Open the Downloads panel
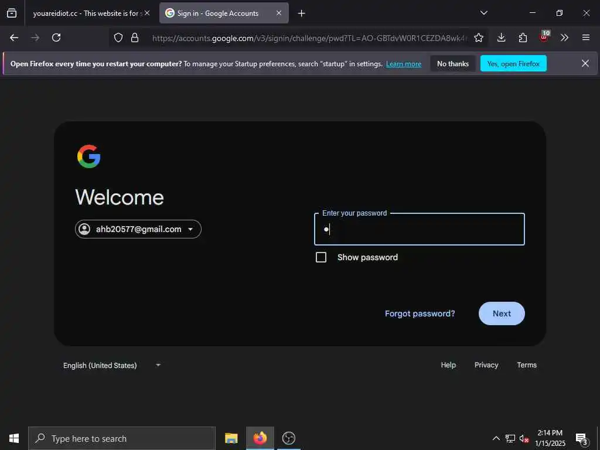This screenshot has width=600, height=450. 502,37
